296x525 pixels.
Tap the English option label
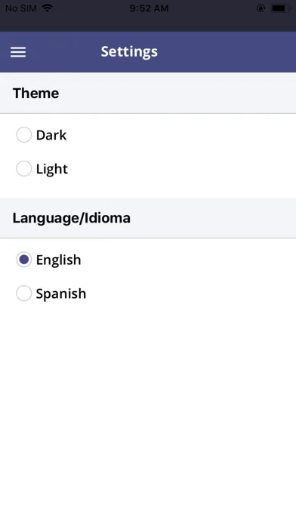[x=59, y=259]
